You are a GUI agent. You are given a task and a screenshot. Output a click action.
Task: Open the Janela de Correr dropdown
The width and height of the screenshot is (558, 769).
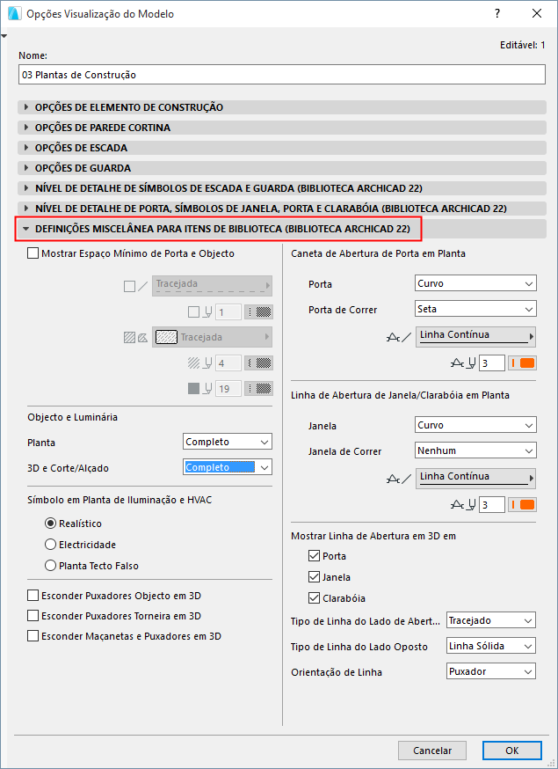click(475, 450)
